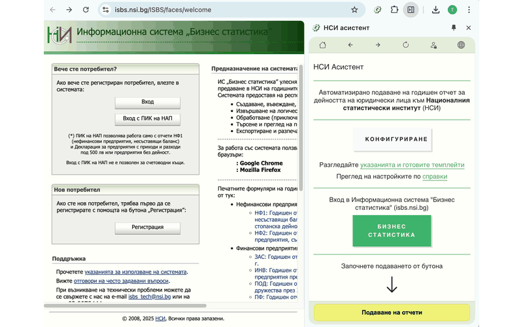
Task: Toggle the browser side panel icon
Action: pos(411,10)
